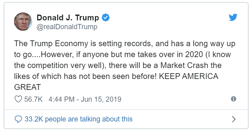Open the Twitter Ads info icon
The width and height of the screenshot is (251, 133).
(233, 99)
